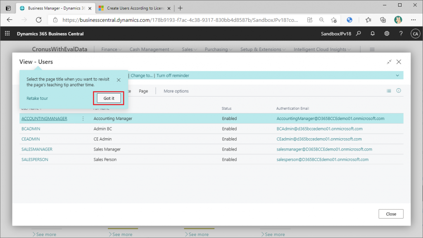Click Change to... in notification bar
423x238 pixels.
tap(142, 75)
